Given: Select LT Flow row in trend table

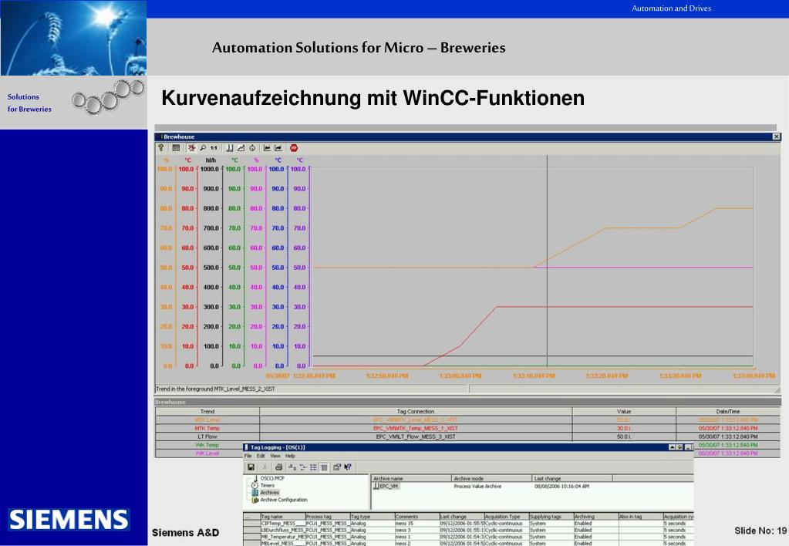Looking at the screenshot, I should [x=467, y=436].
